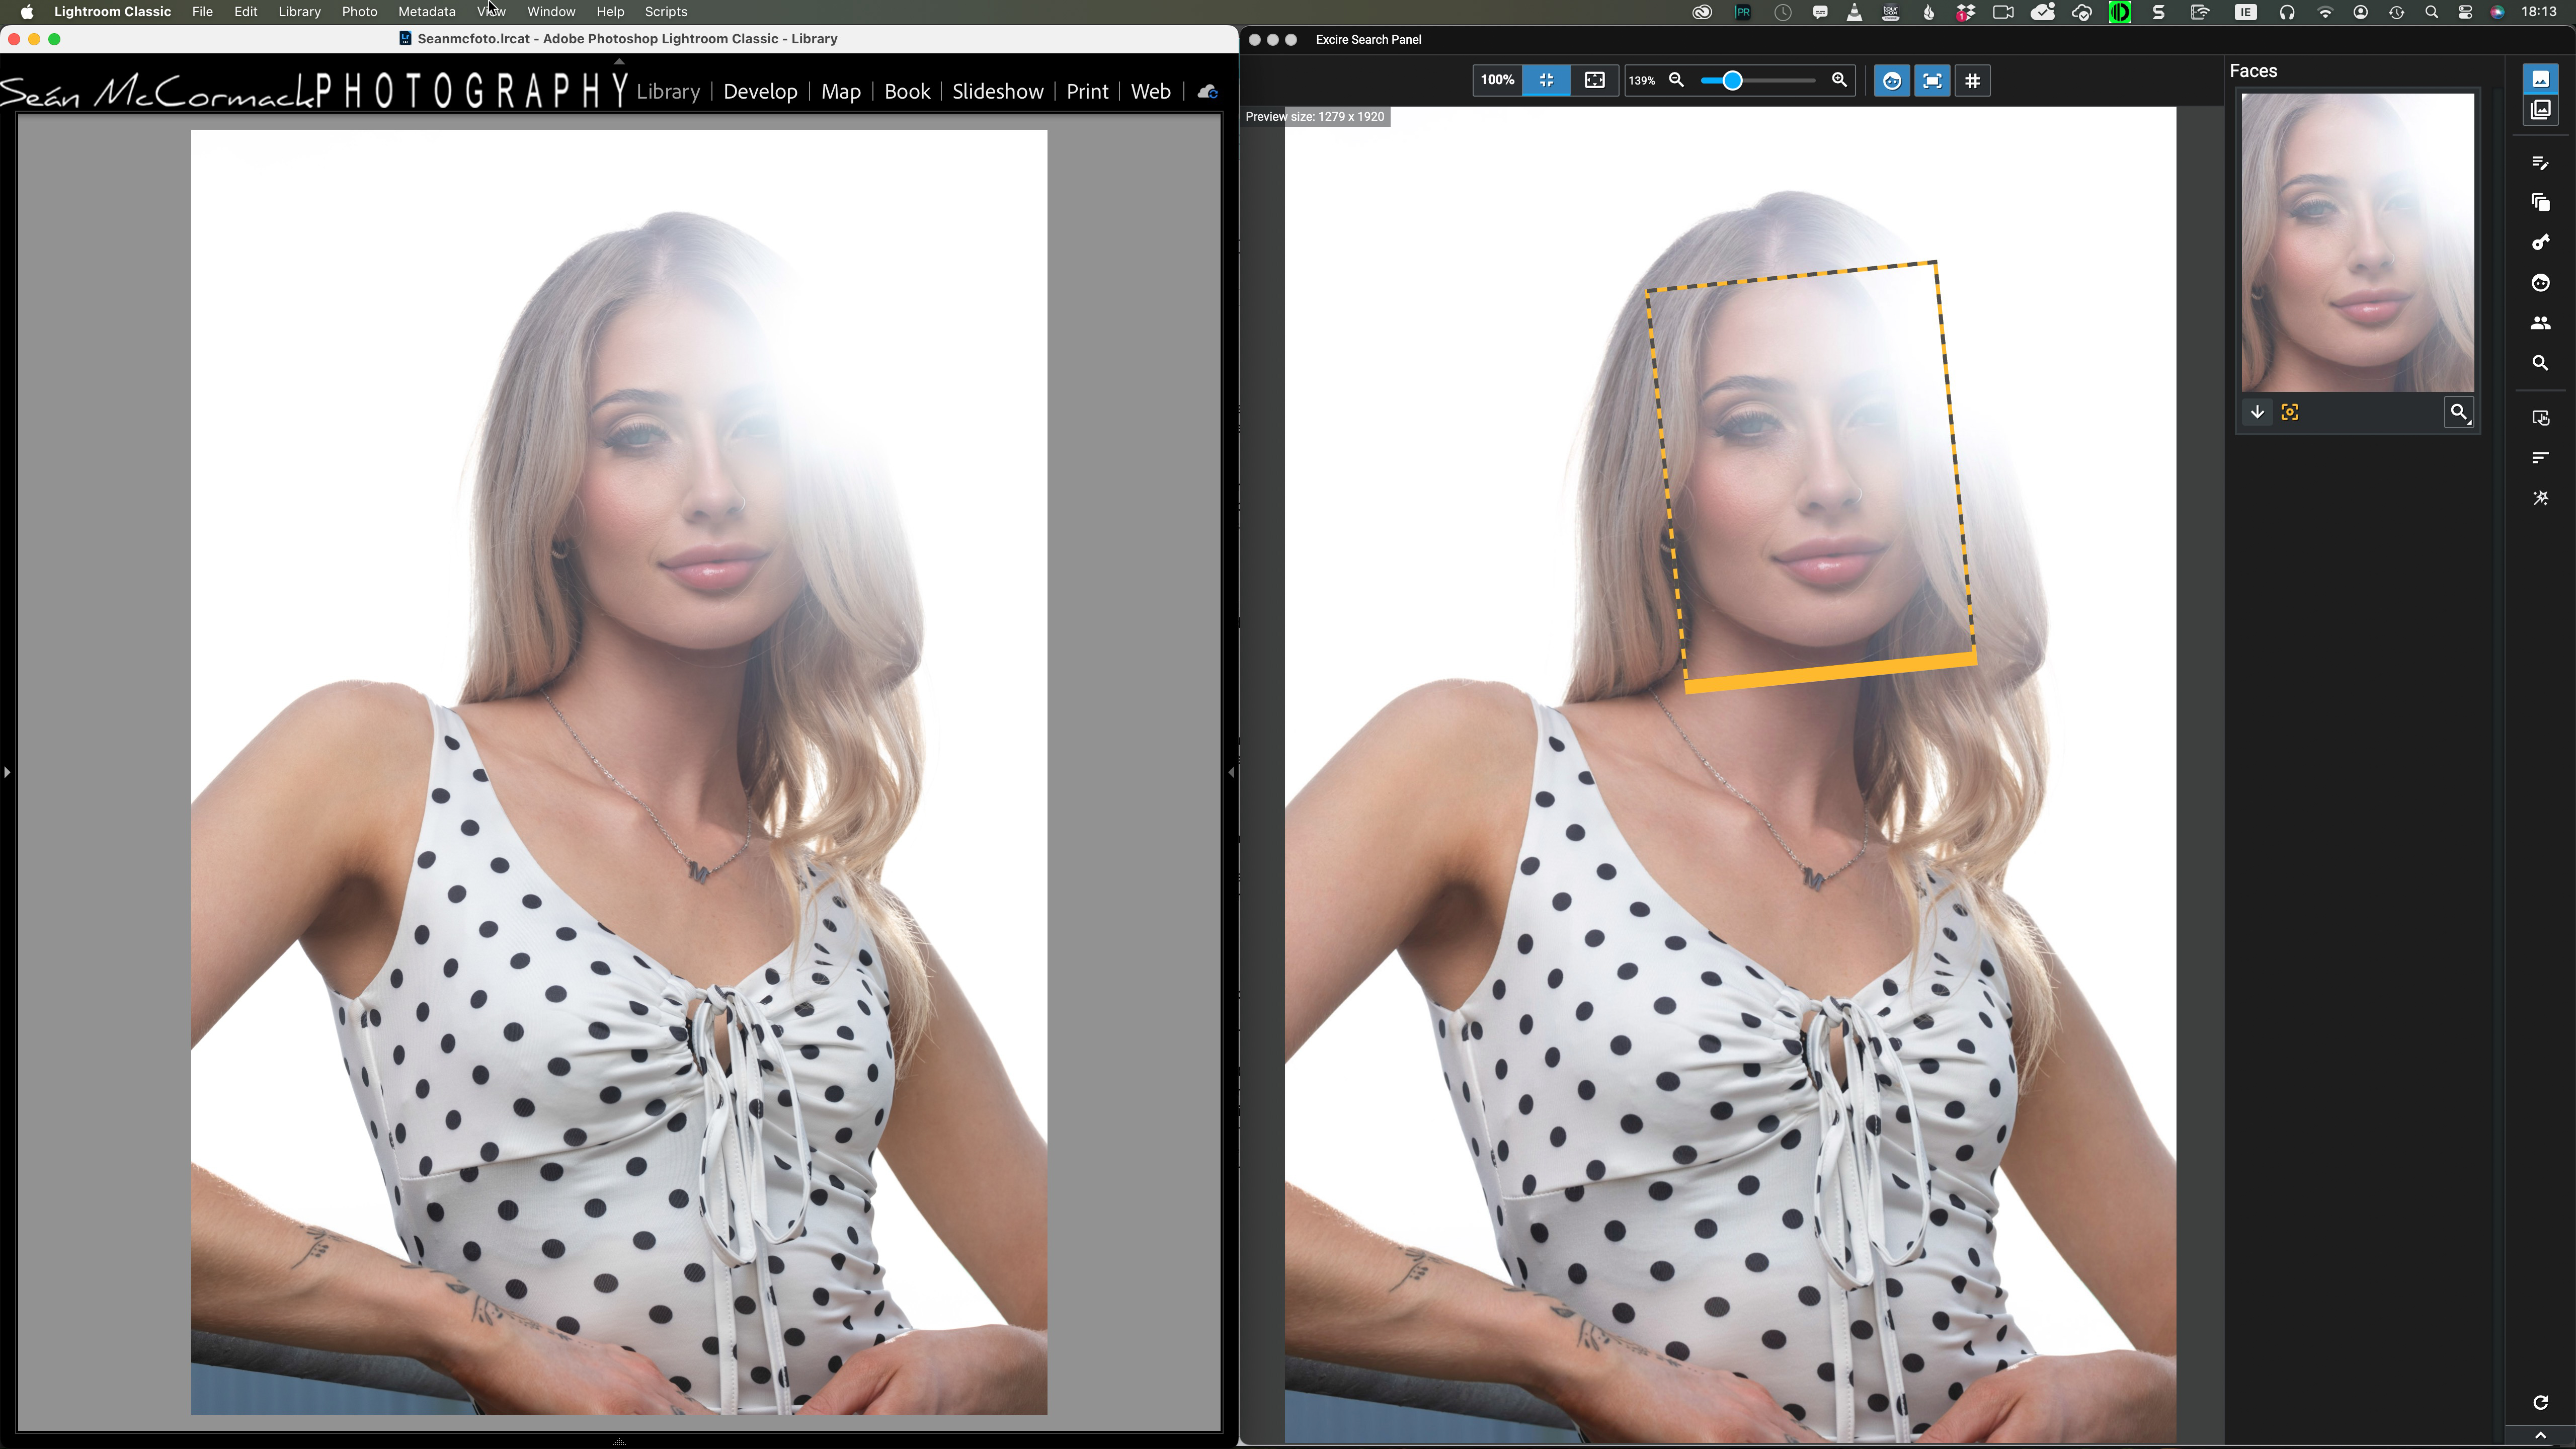Click the zoom in magnifier in Excire

[x=1839, y=80]
